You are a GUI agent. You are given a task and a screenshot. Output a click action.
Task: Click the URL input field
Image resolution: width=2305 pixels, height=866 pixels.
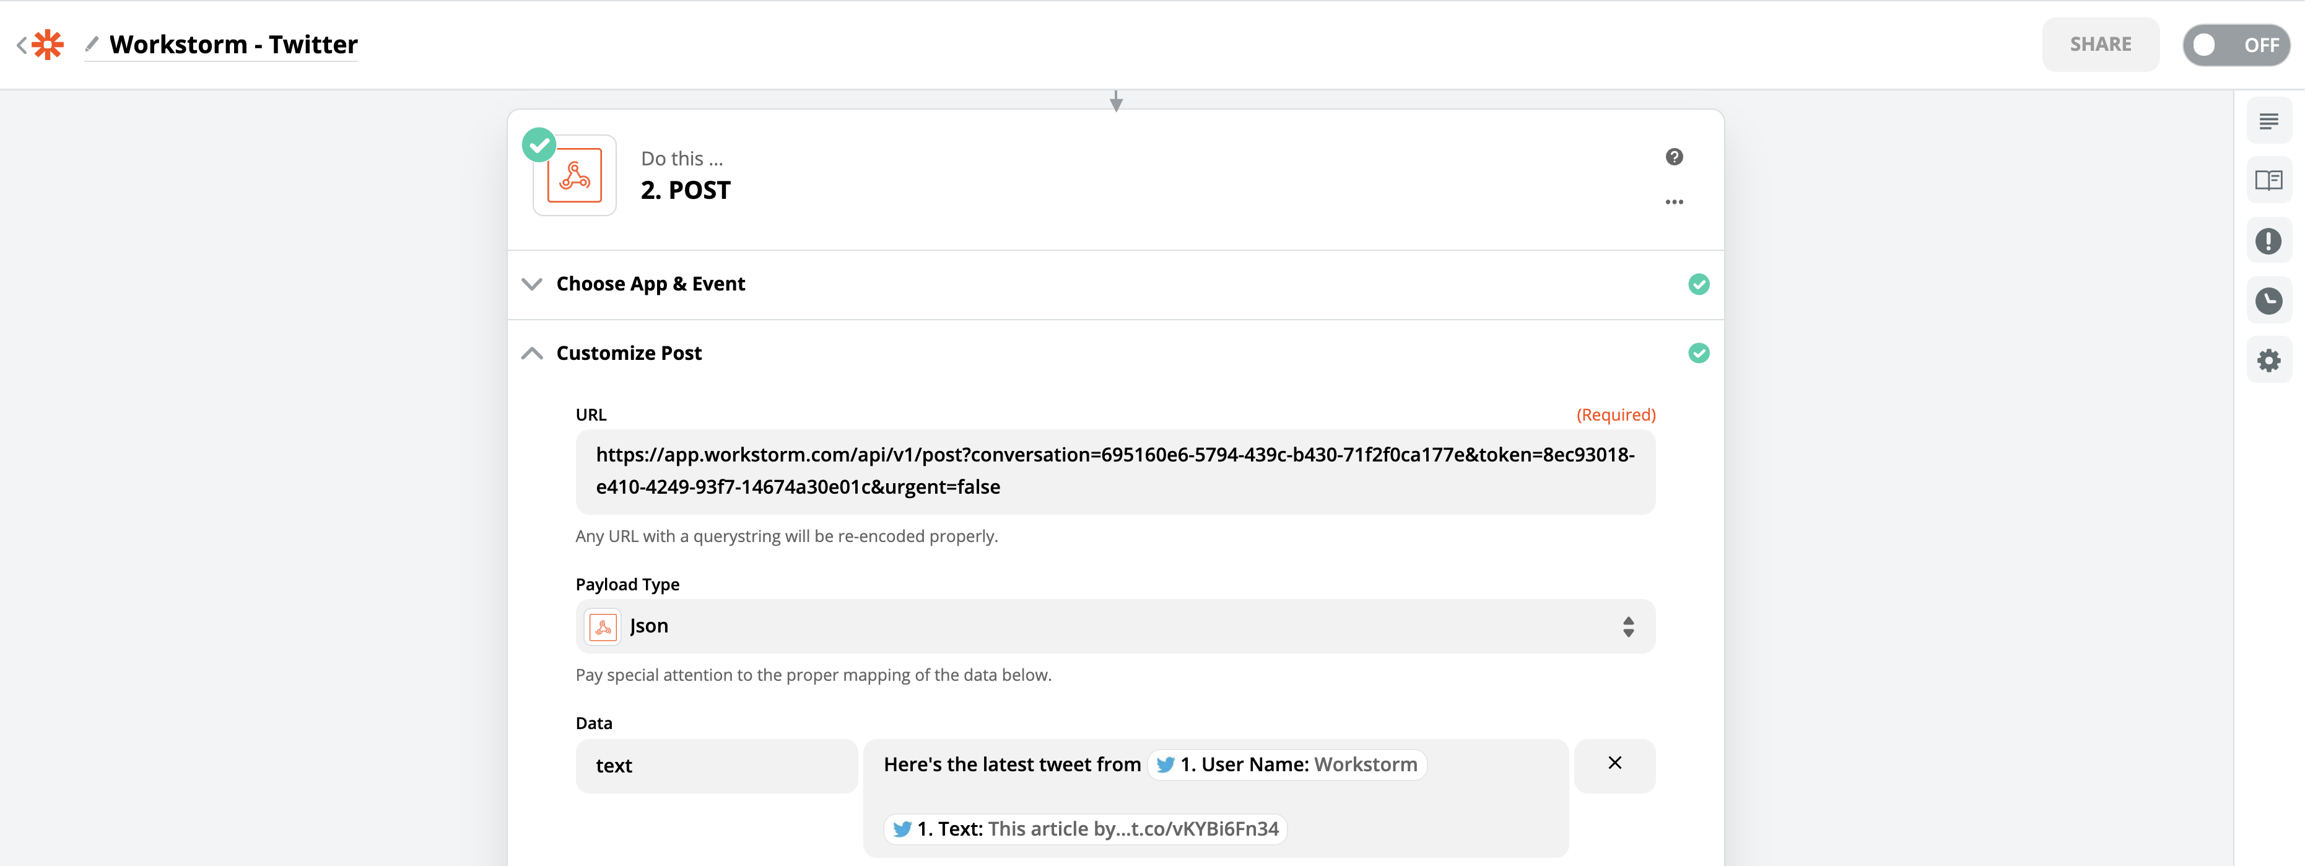click(x=1115, y=471)
